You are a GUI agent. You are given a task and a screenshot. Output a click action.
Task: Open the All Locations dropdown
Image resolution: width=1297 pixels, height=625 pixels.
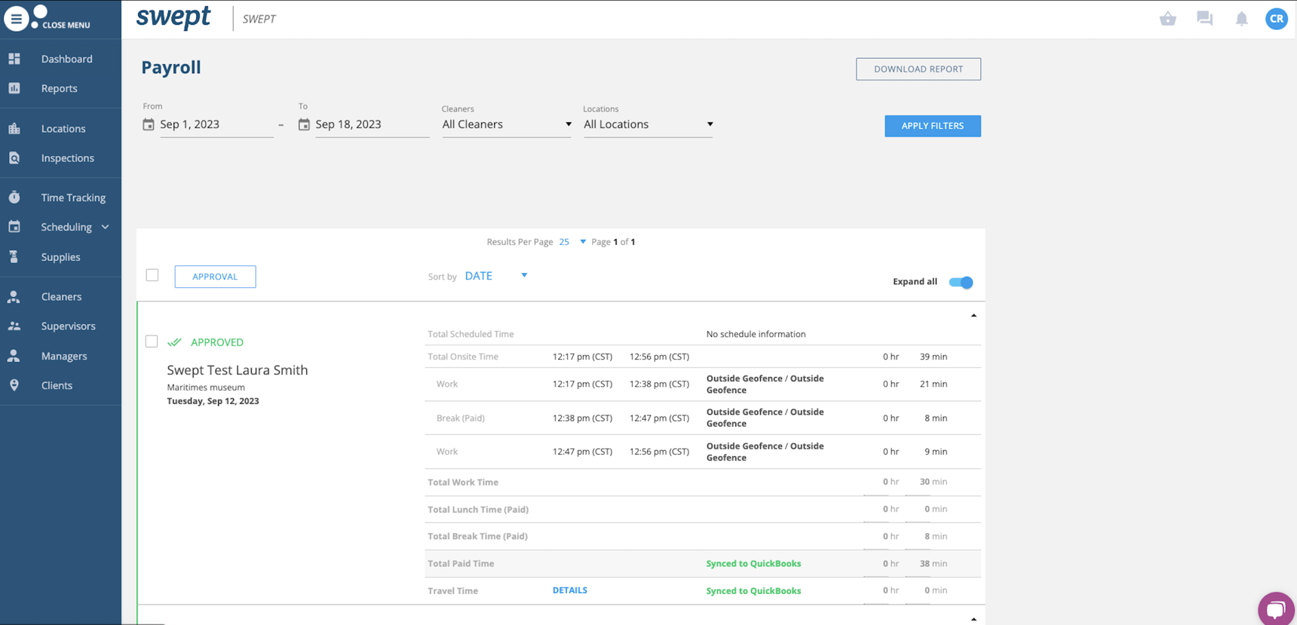click(648, 124)
